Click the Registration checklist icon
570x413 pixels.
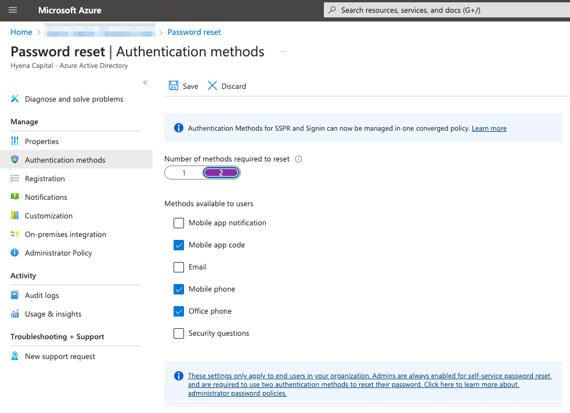pos(15,178)
